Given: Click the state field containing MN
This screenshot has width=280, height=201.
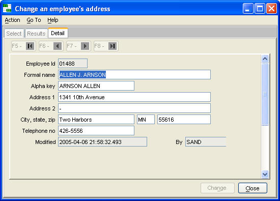Looking at the screenshot, I should click(x=146, y=120).
